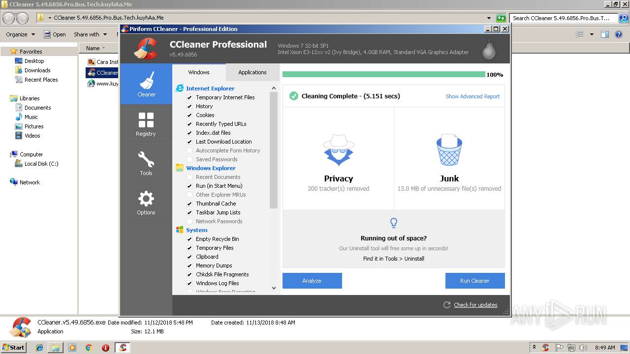Image resolution: width=630 pixels, height=354 pixels.
Task: Click the Explorer back navigation arrow
Action: pos(8,18)
